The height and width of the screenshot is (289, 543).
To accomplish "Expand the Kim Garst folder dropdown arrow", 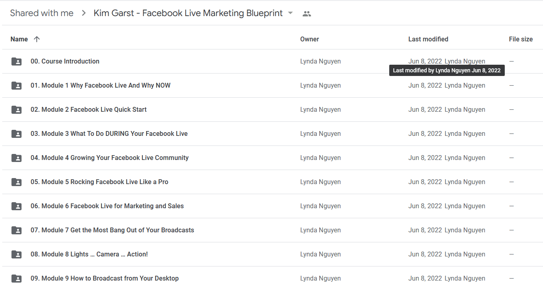I will coord(290,13).
